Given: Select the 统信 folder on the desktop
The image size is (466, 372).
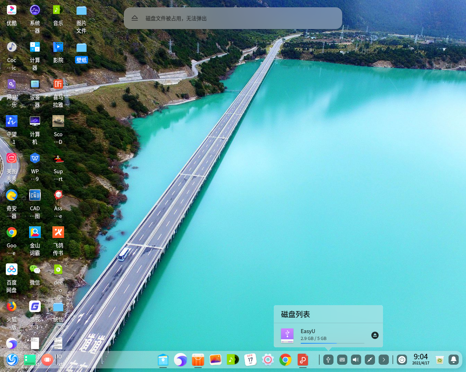Looking at the screenshot, I should click(x=58, y=307).
